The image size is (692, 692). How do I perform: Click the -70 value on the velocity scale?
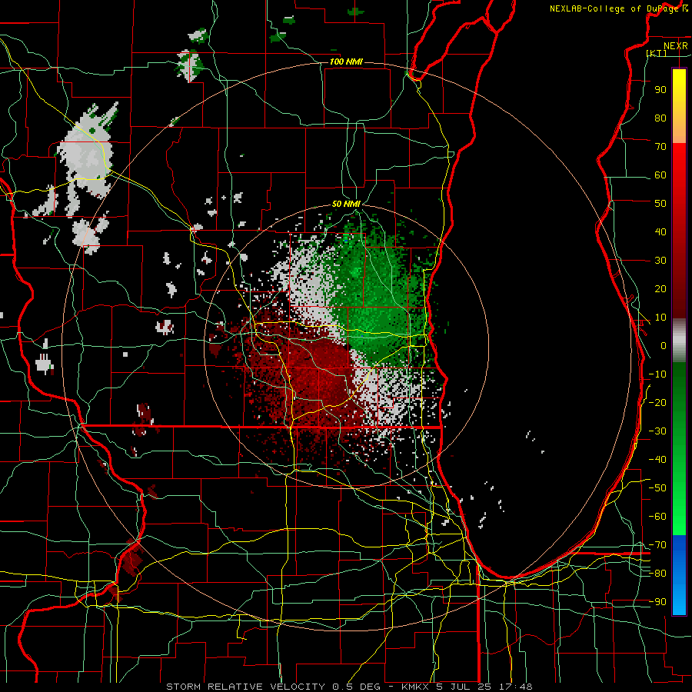coord(657,545)
